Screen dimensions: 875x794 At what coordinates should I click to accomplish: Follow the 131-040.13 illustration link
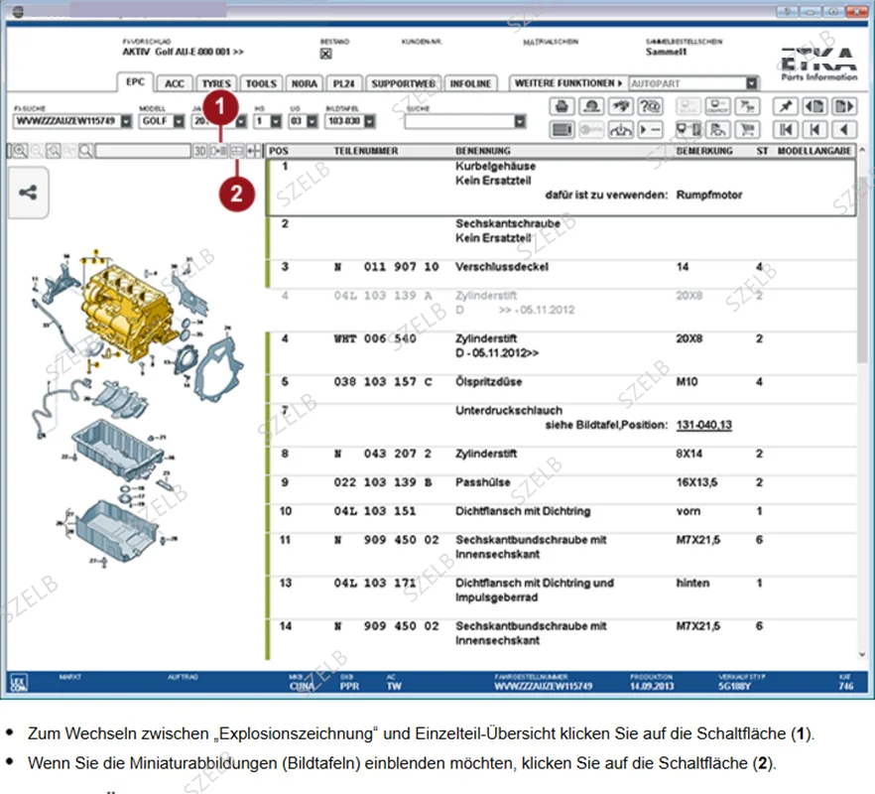pos(703,425)
